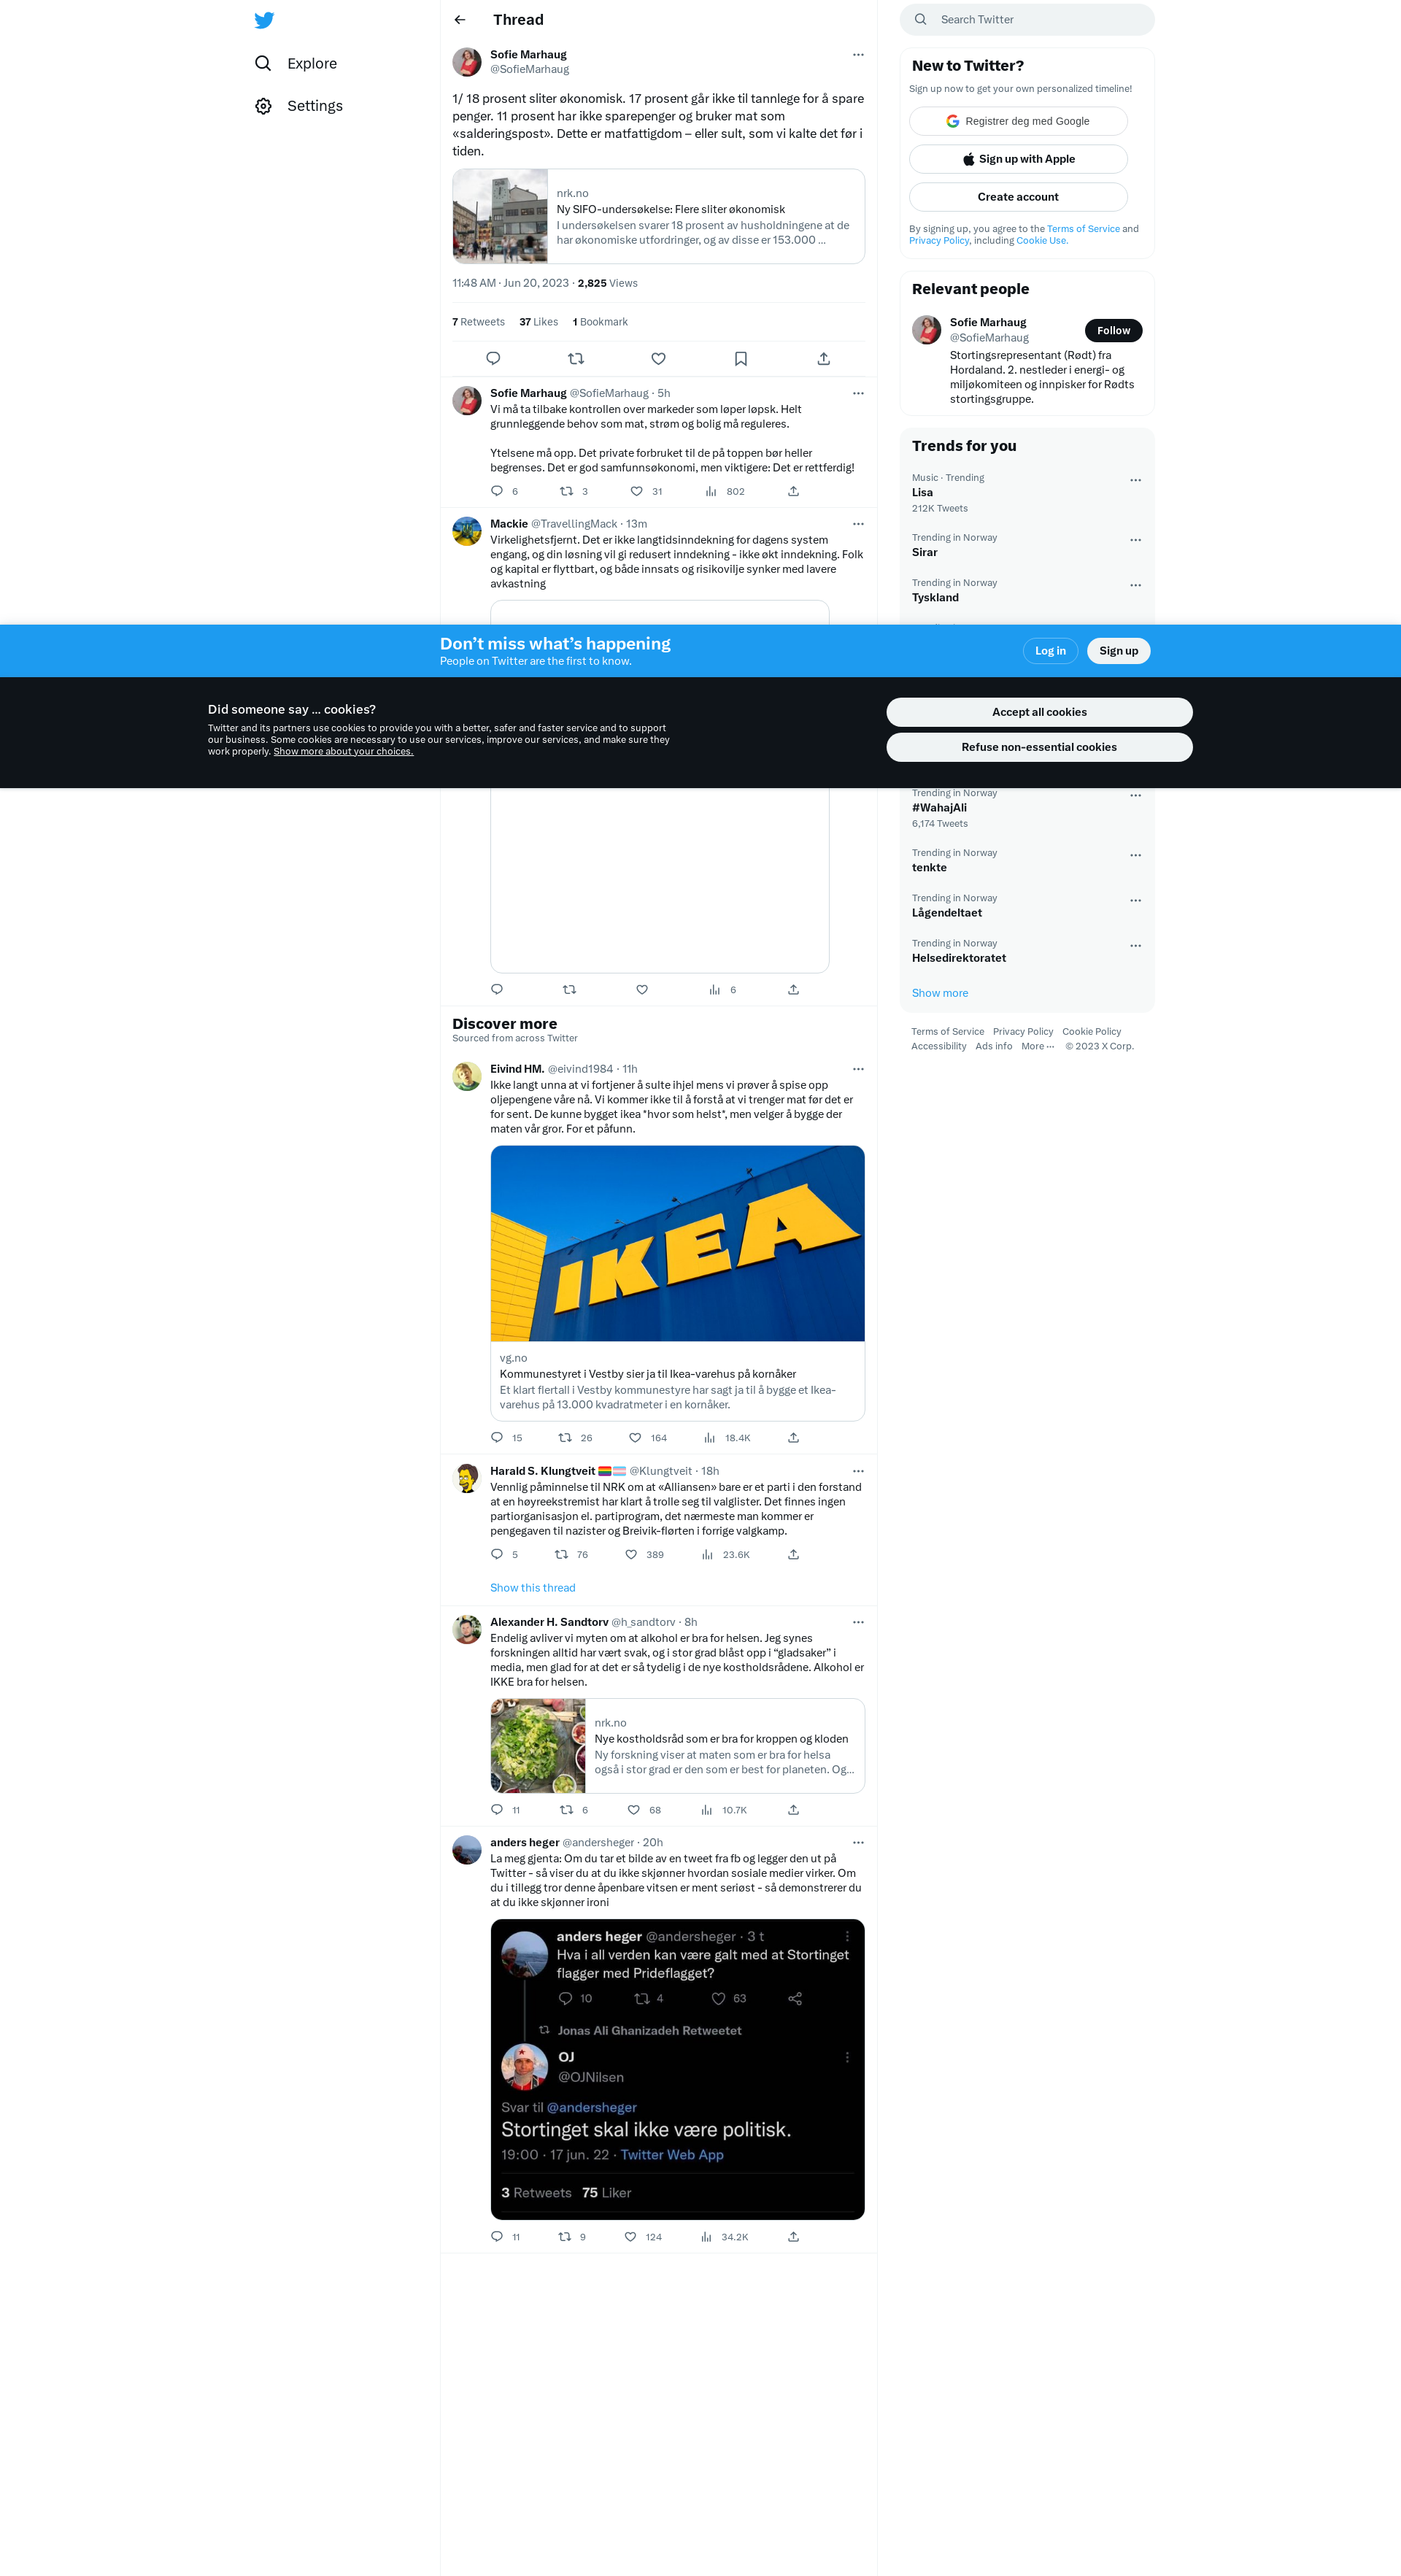Create a new account
Viewport: 1401px width, 2576px height.
1018,197
